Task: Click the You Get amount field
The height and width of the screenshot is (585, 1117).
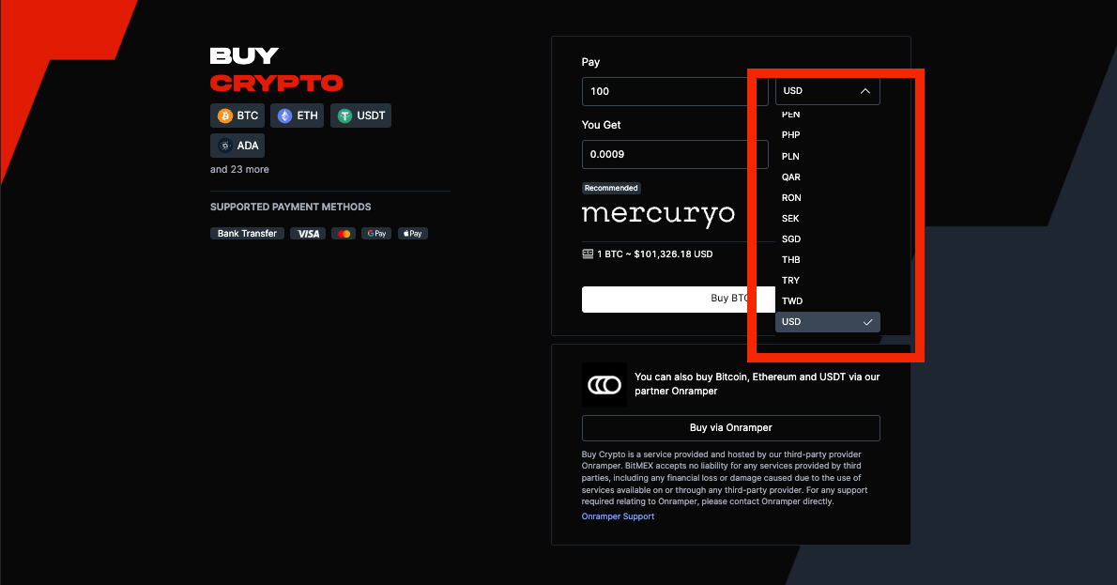Action: pyautogui.click(x=675, y=154)
